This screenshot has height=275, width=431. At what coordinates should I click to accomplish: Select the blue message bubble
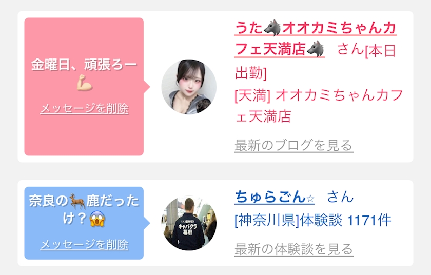point(84,223)
